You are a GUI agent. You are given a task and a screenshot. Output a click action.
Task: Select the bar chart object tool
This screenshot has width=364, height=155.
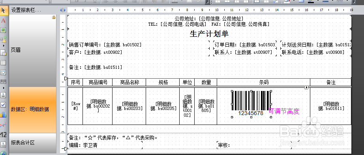click(3, 115)
